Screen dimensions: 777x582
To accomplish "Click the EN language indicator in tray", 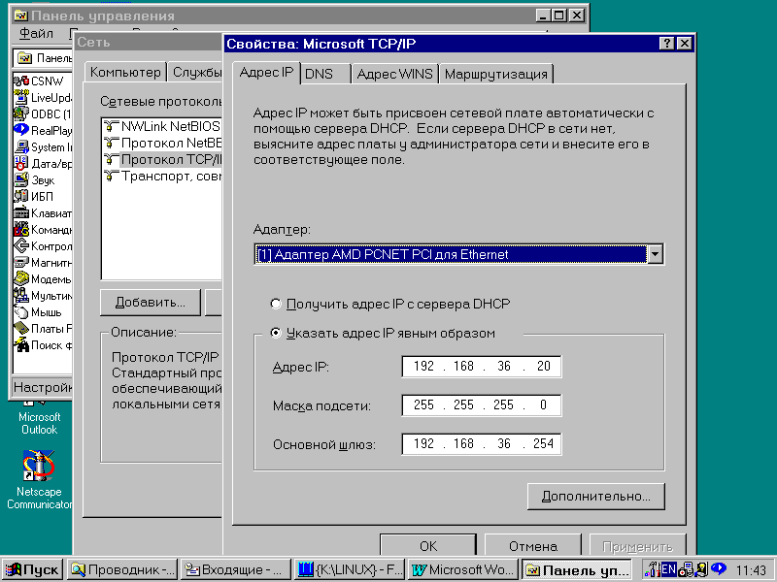I will [669, 569].
